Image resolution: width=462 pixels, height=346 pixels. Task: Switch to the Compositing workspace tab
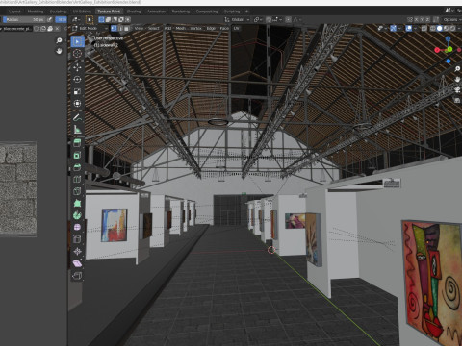tap(207, 12)
